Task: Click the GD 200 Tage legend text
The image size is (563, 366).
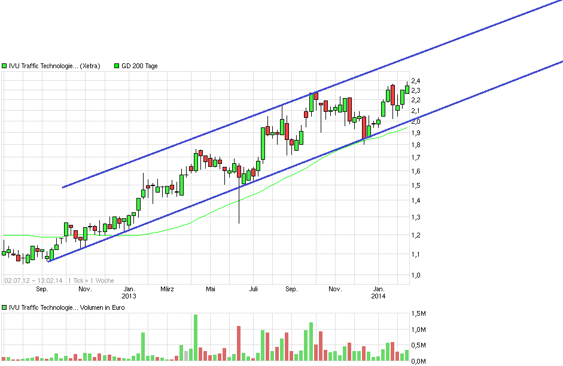Action: click(x=139, y=66)
